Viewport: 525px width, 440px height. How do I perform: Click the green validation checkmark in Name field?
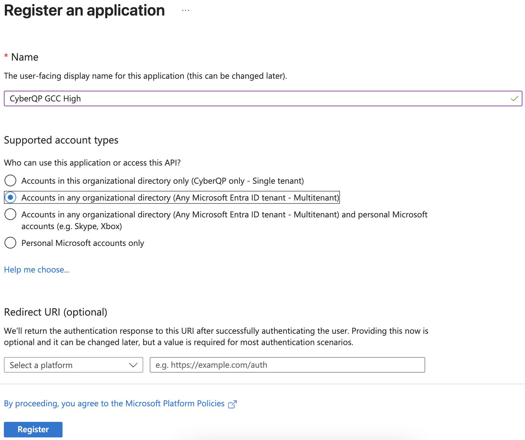tap(514, 98)
